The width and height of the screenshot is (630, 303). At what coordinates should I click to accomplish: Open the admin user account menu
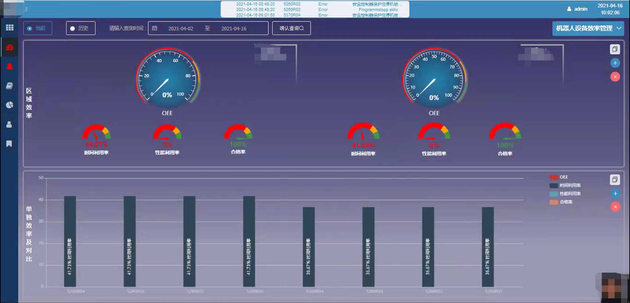[x=577, y=9]
